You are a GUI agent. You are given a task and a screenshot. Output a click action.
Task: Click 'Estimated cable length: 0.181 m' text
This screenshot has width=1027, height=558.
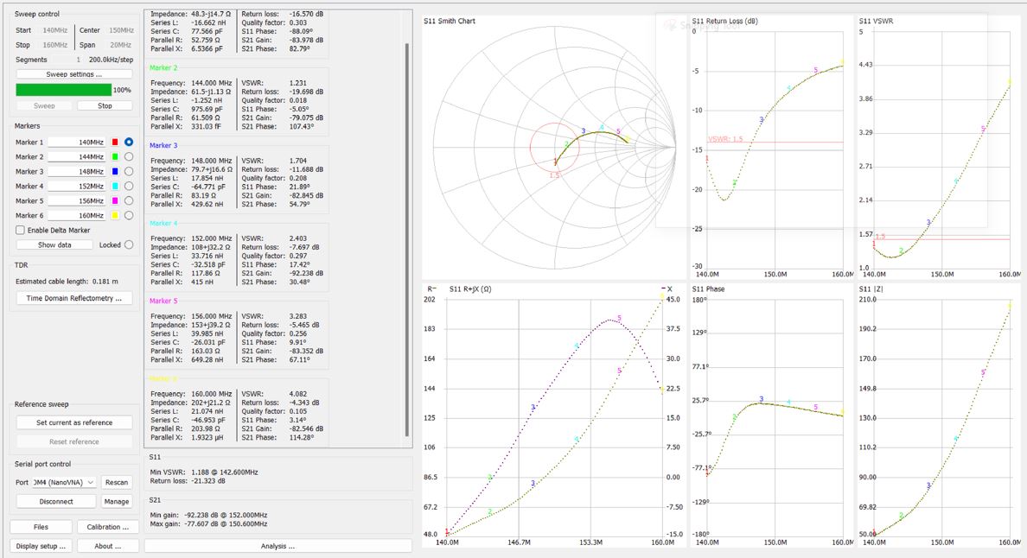tap(67, 282)
